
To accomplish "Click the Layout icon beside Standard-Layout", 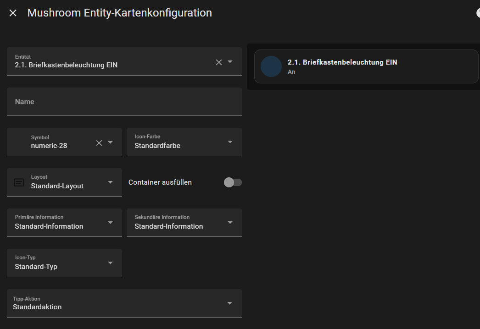I will point(19,182).
